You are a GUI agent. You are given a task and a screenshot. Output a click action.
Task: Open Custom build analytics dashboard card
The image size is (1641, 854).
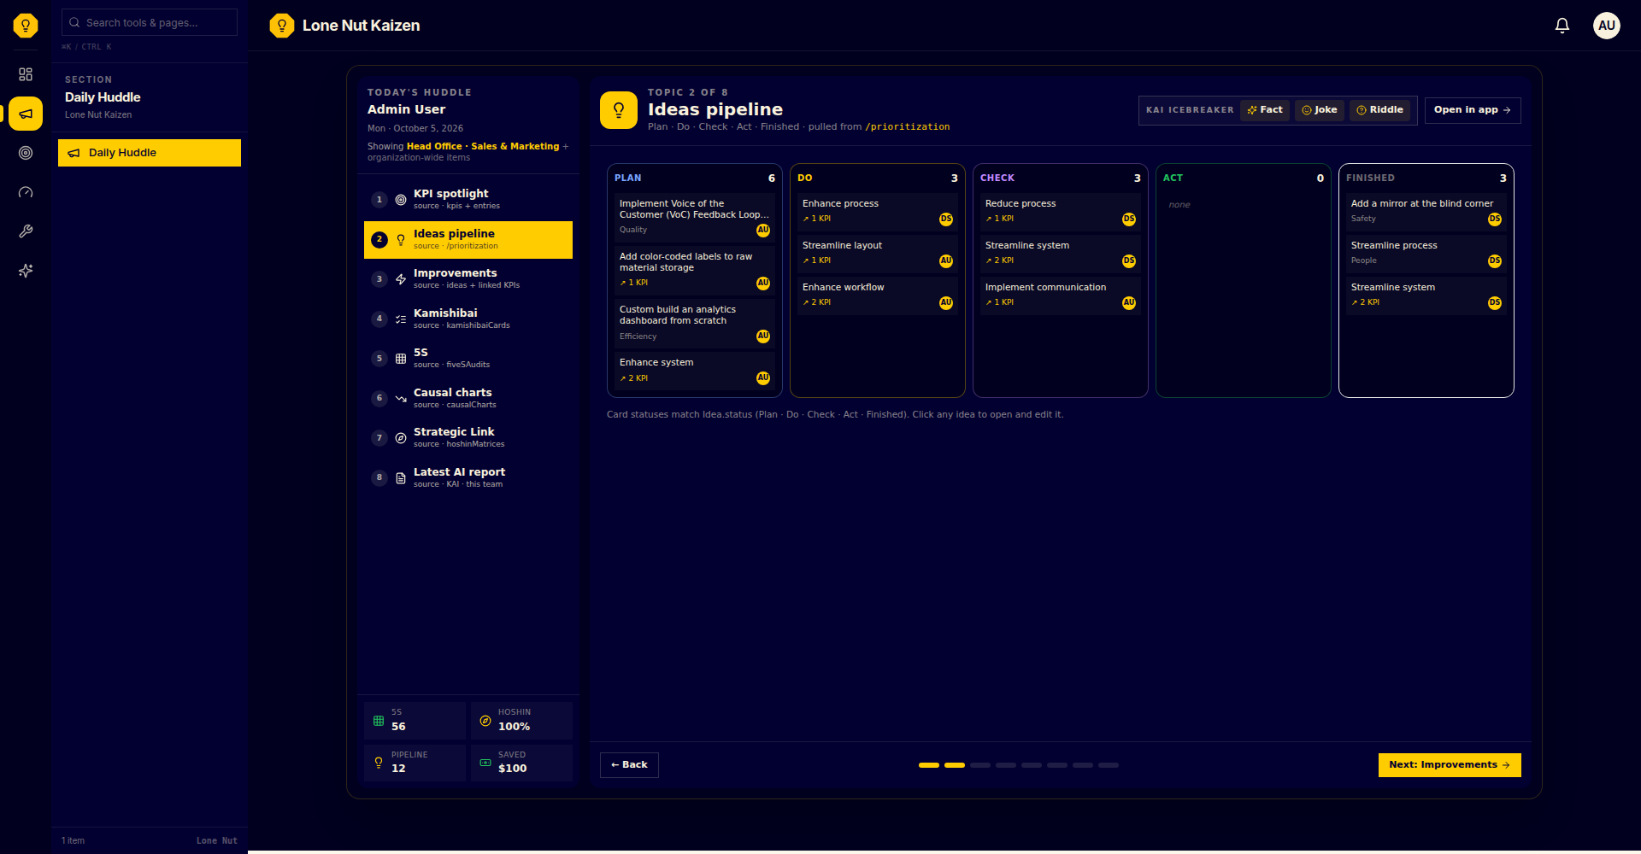tap(695, 323)
